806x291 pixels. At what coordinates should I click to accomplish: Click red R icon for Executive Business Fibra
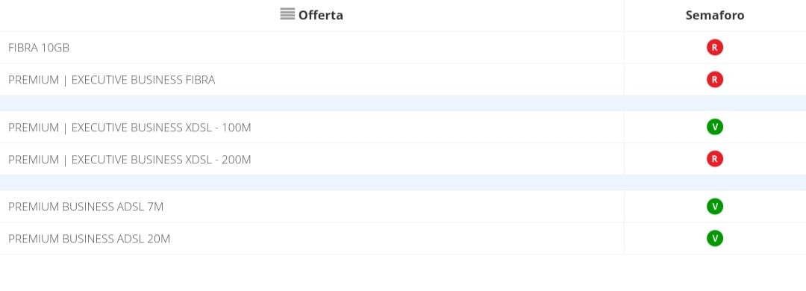coord(714,79)
